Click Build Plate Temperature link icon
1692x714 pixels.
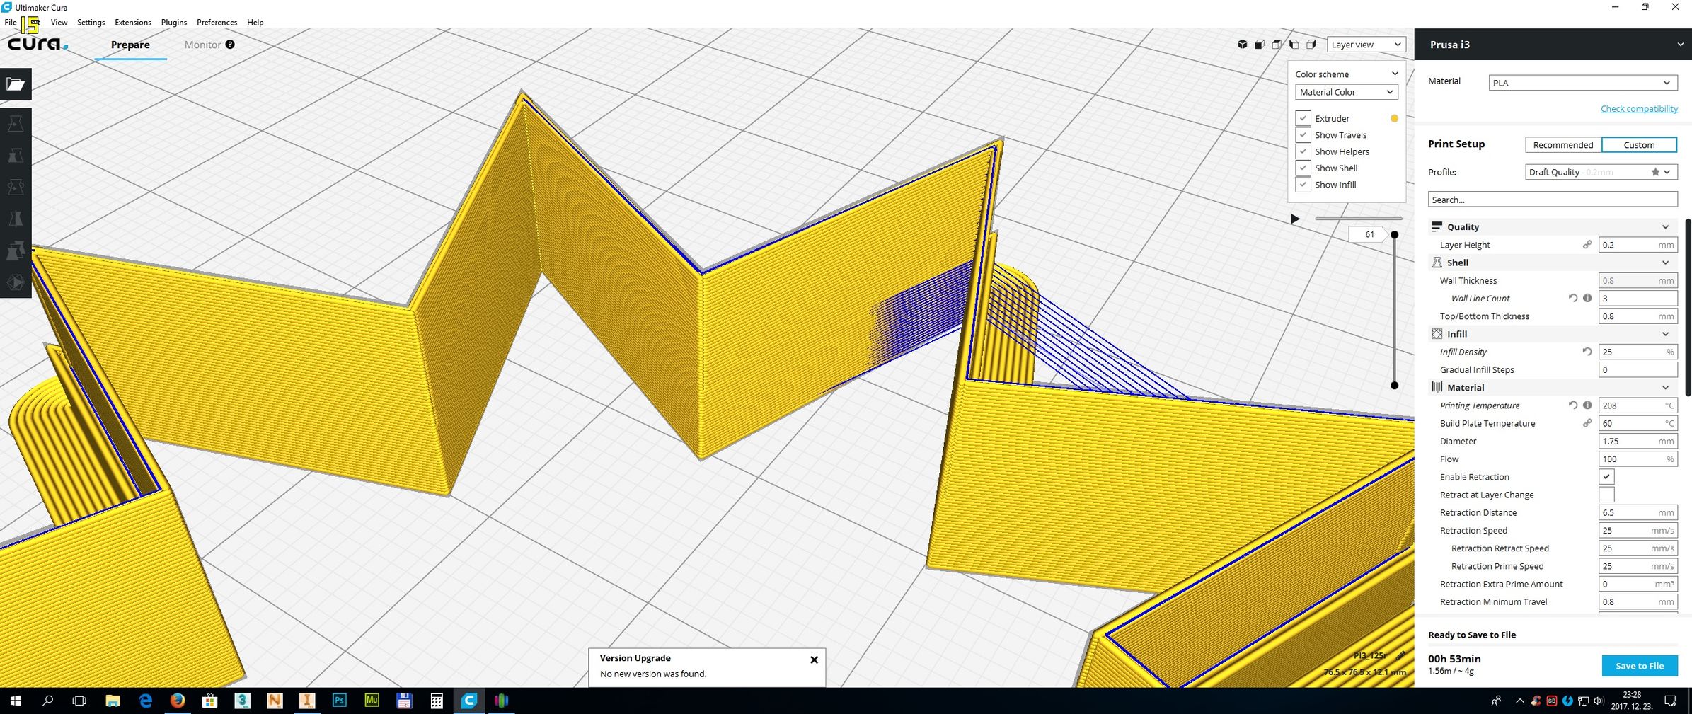pyautogui.click(x=1587, y=423)
